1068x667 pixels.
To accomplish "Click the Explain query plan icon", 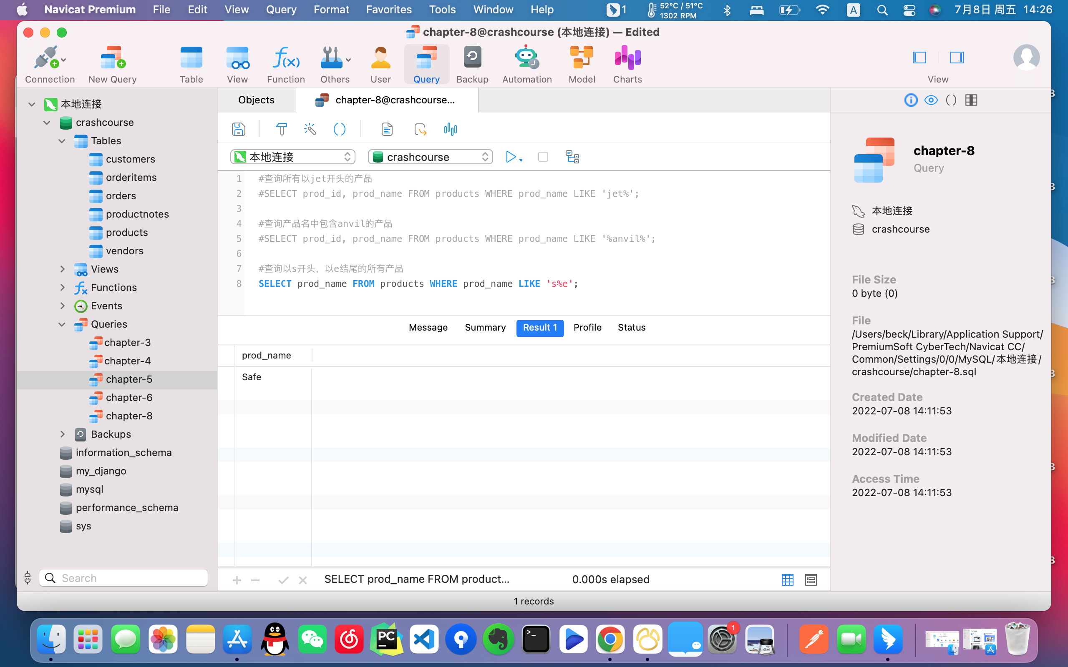I will [x=572, y=157].
